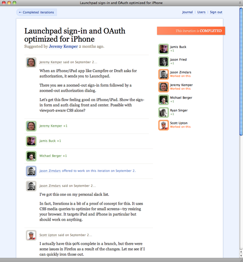The width and height of the screenshot is (243, 262).
Task: Zoom the window with green button
Action: (x=15, y=3)
